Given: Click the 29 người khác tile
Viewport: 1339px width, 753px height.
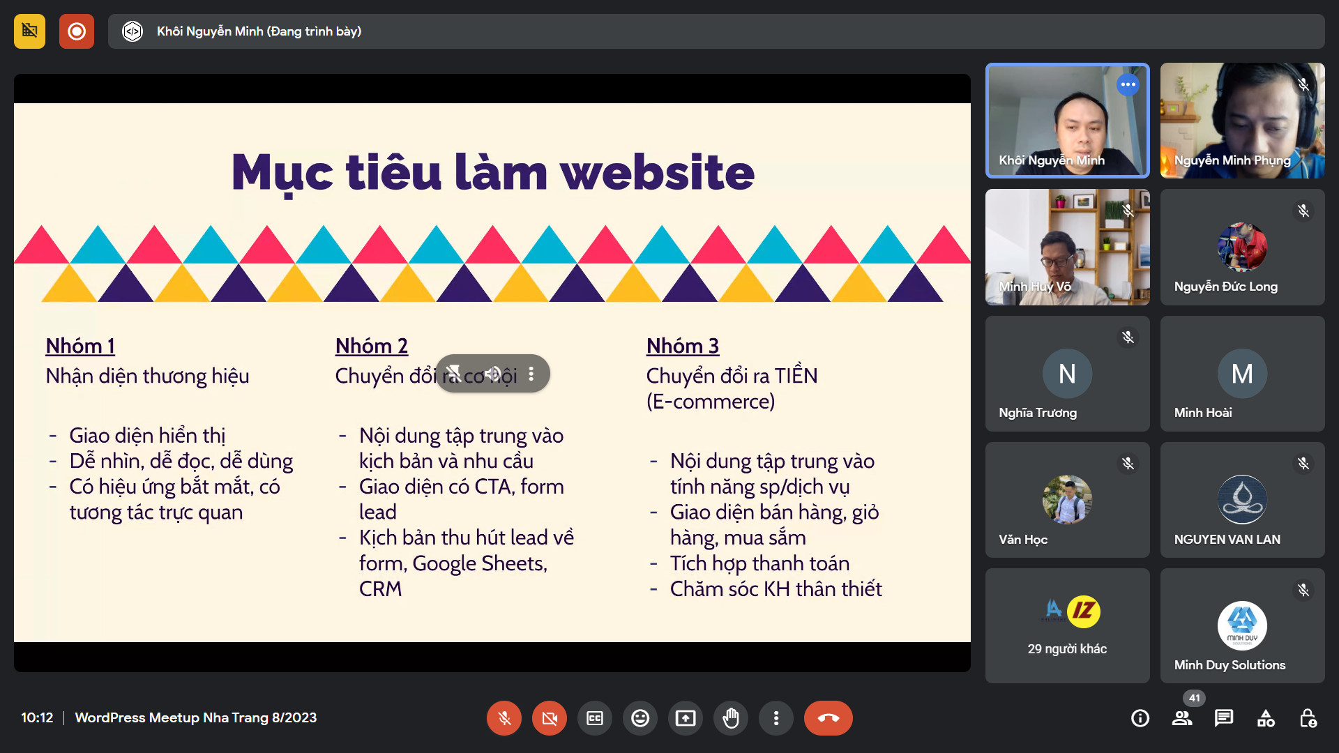Looking at the screenshot, I should point(1067,625).
